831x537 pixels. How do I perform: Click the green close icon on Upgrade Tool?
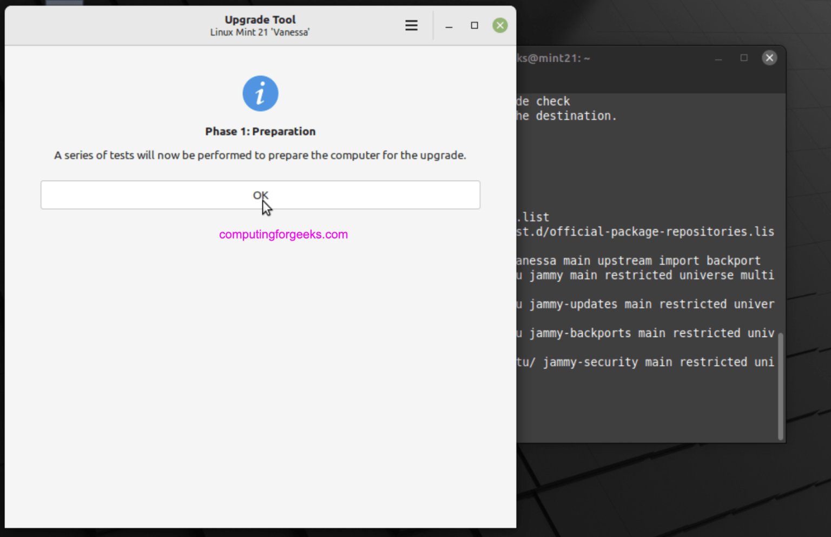coord(499,25)
